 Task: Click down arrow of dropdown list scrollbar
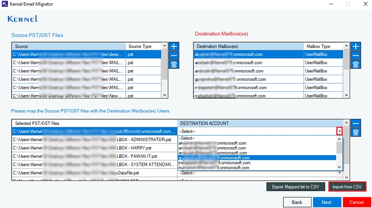click(339, 167)
